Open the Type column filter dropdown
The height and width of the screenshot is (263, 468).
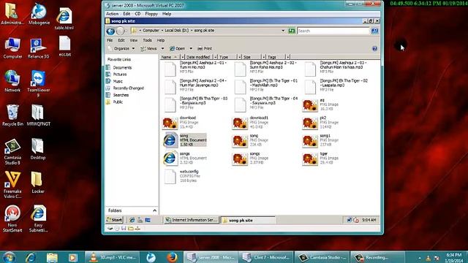(x=239, y=57)
